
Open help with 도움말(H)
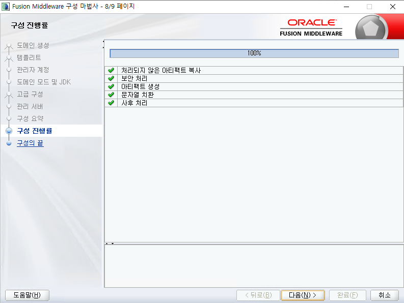coord(27,295)
